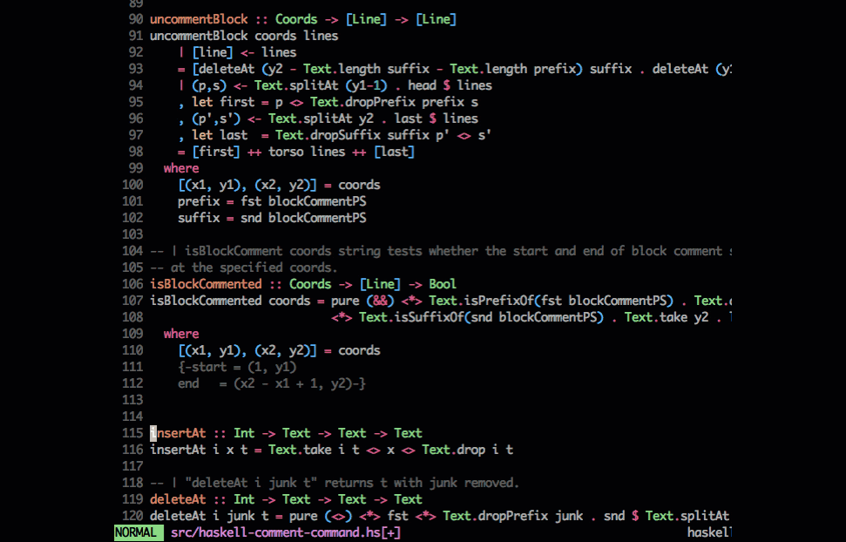Select the Coords type on line 106
This screenshot has width=846, height=542.
click(x=310, y=283)
